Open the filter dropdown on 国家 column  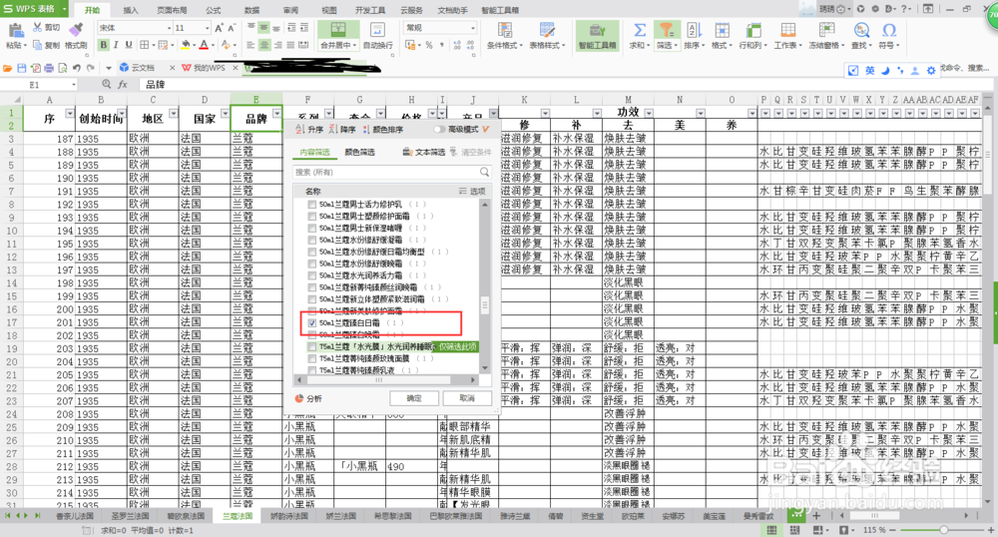coord(225,114)
